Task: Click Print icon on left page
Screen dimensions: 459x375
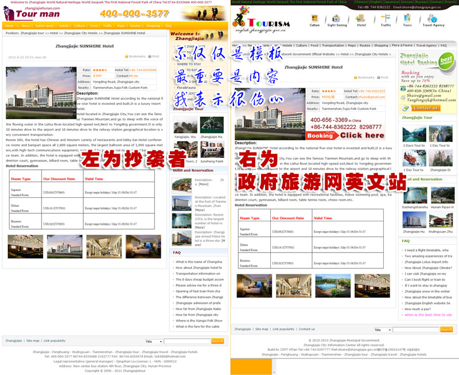Action: [150, 57]
